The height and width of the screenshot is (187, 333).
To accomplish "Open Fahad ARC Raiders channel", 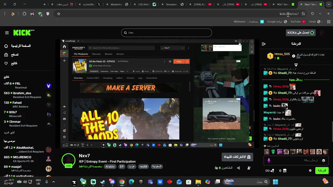I will [28, 104].
